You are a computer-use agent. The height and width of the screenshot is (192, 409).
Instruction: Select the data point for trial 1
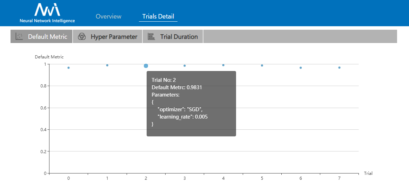point(107,65)
